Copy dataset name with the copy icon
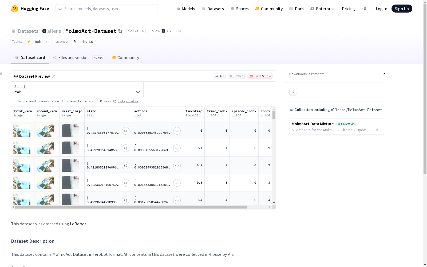Image resolution: width=427 pixels, height=267 pixels. click(120, 31)
